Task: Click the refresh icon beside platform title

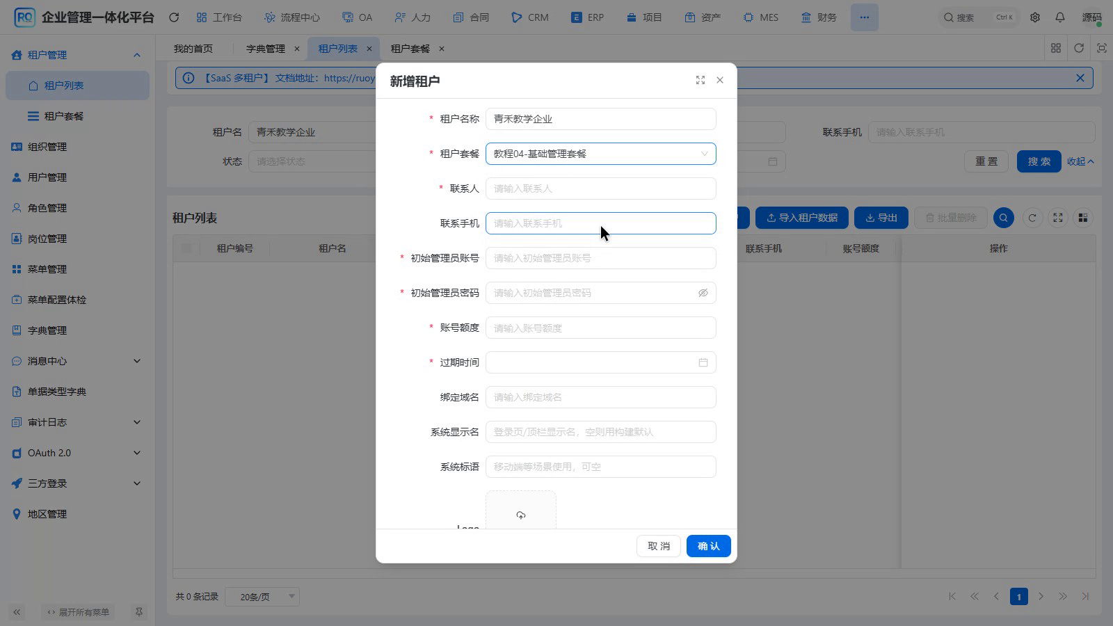Action: pyautogui.click(x=174, y=17)
